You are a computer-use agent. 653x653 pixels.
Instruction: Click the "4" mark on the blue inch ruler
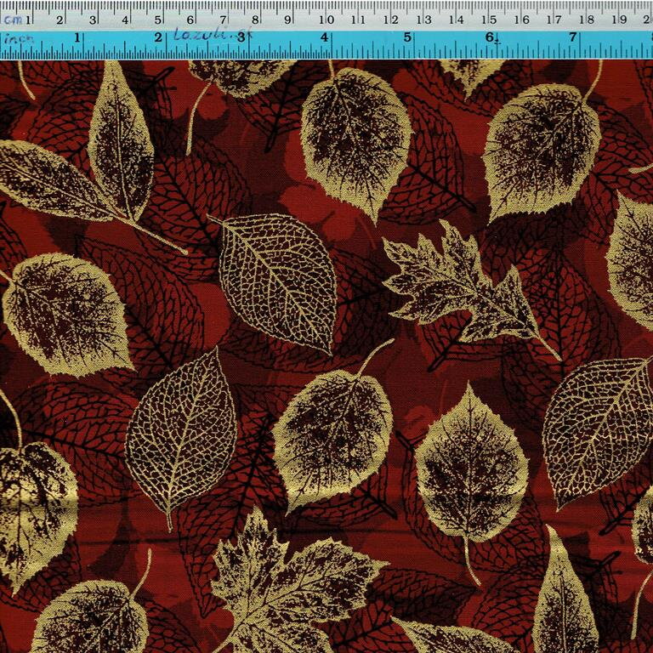pos(324,37)
